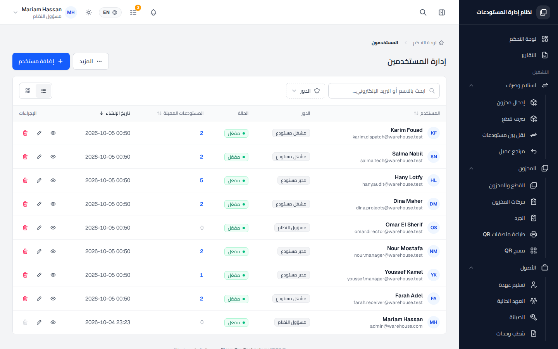Image resolution: width=558 pixels, height=349 pixels.
Task: Click the إضافة مستخدم add user button
Action: [41, 61]
